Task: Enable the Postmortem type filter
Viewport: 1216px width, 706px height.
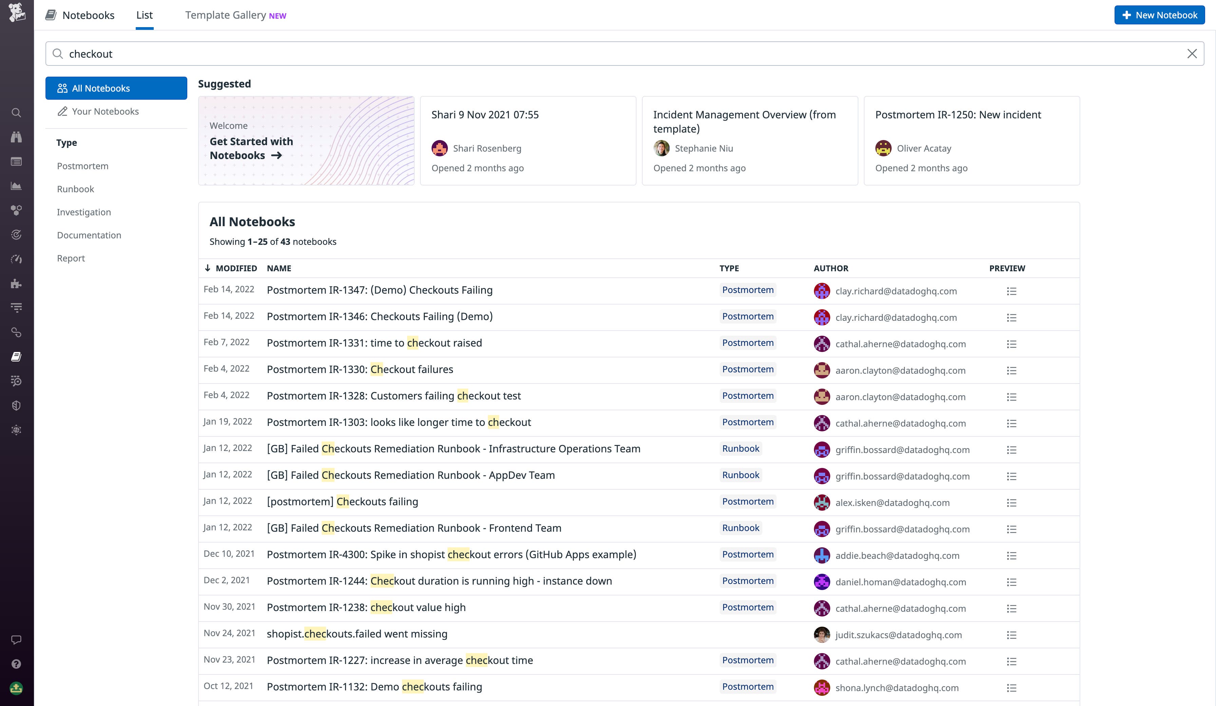Action: [x=82, y=165]
